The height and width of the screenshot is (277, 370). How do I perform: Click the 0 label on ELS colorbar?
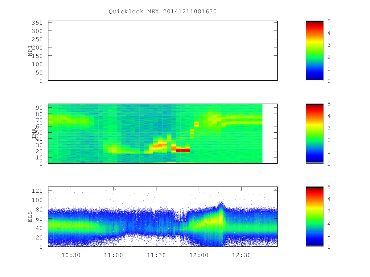pos(329,247)
